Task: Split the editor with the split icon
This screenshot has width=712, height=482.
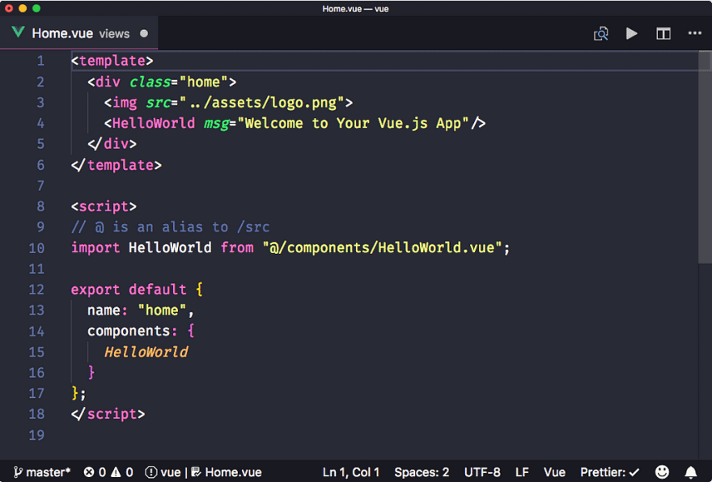Action: (663, 34)
